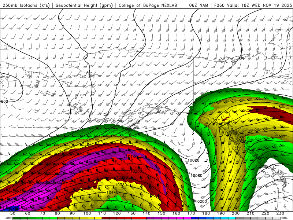This screenshot has height=220, width=293.
Task: Click the 140 value on the color scale
Action: tap(146, 213)
